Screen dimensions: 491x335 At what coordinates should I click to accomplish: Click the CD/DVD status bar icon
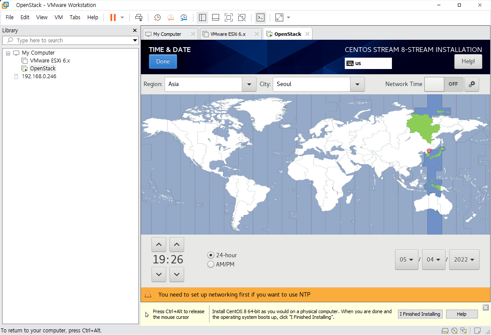pos(454,331)
